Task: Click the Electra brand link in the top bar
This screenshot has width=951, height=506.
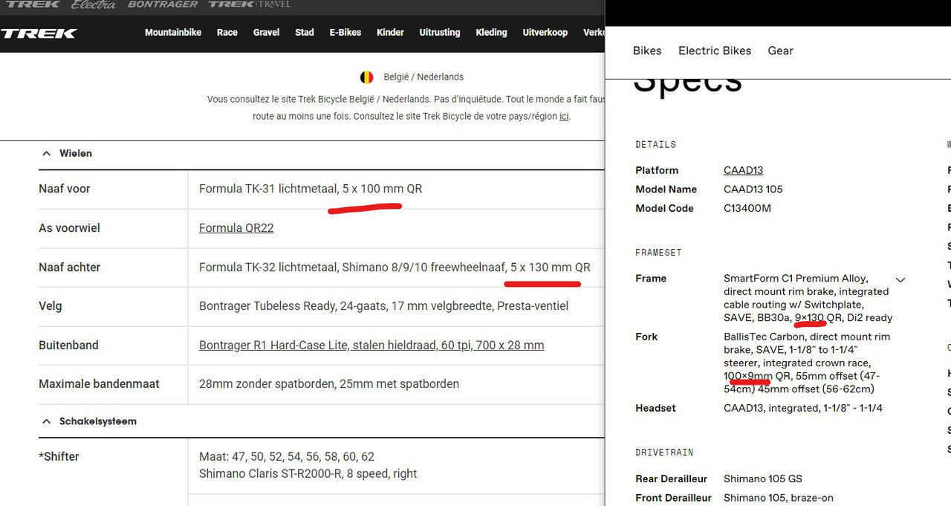Action: pos(94,4)
